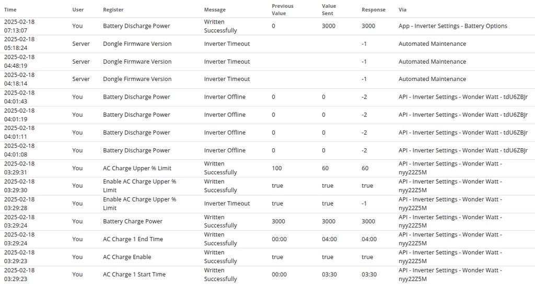535x286 pixels.
Task: Select the Previous Value column header
Action: 283,9
